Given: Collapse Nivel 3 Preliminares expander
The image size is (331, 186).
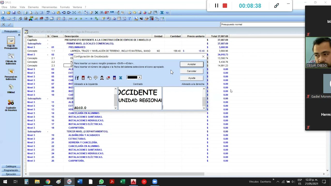Looking at the screenshot, I should tap(48, 47).
